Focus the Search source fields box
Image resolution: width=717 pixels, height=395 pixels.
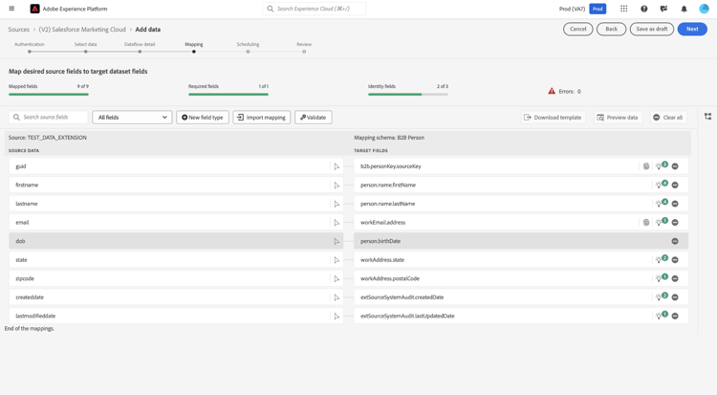click(48, 118)
